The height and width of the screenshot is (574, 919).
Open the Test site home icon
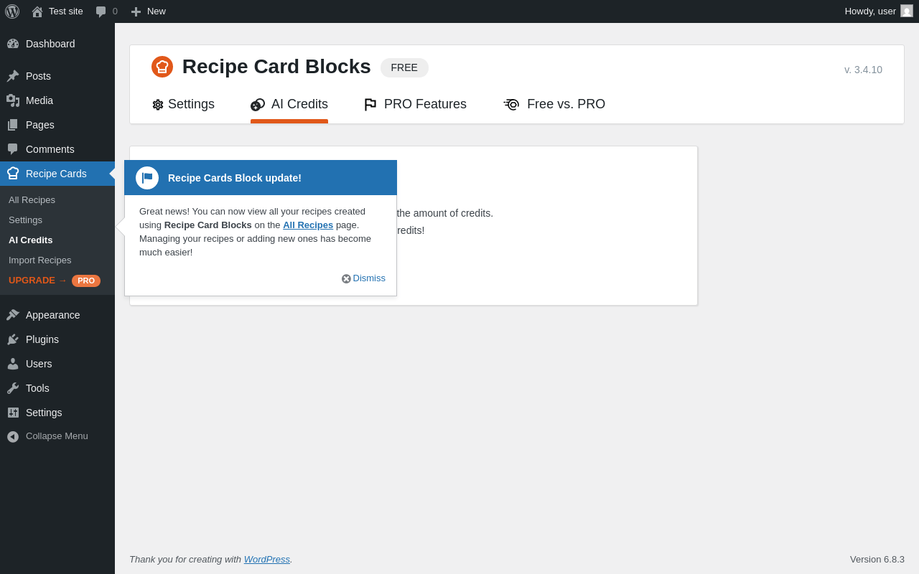coord(37,11)
